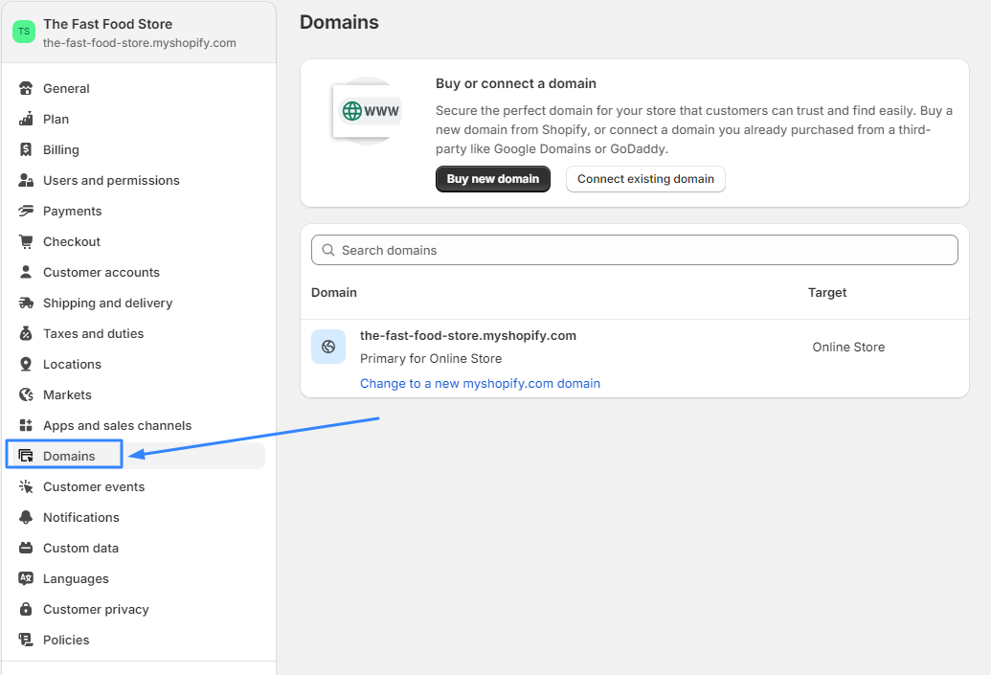Select Payments in the sidebar

139,211
